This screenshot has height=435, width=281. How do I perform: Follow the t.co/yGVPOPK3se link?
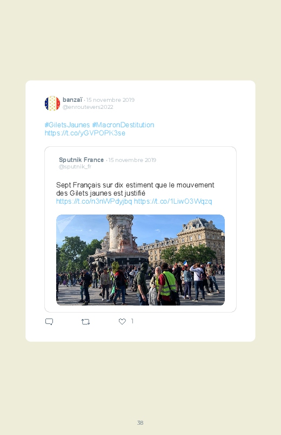coord(85,133)
